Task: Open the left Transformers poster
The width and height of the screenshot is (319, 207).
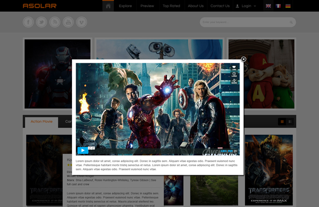Action: [44, 170]
